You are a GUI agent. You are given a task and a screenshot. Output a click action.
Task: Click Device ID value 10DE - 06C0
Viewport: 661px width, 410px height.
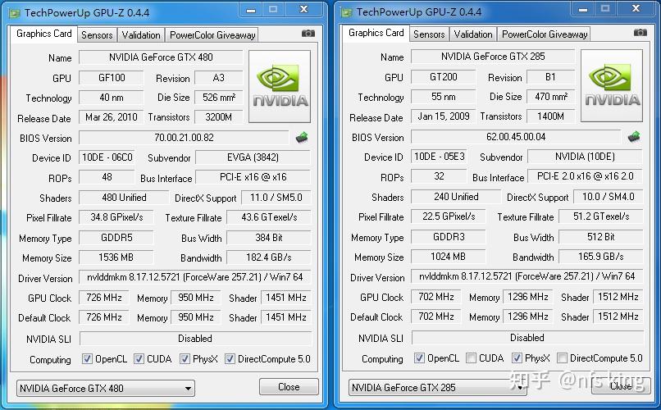[x=107, y=157]
